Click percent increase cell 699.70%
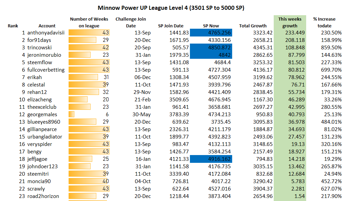Viewport: 343px width, 201px height. pyautogui.click(x=331, y=70)
